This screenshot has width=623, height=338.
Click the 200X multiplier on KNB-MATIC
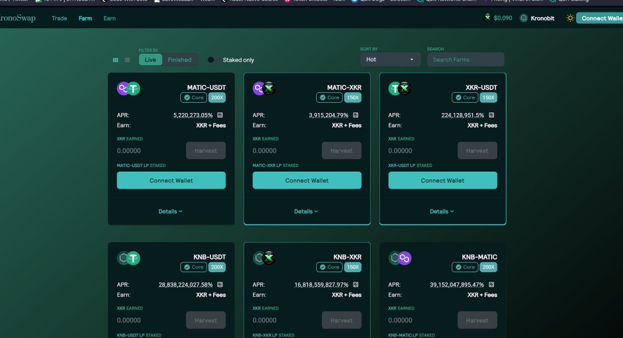coord(488,267)
